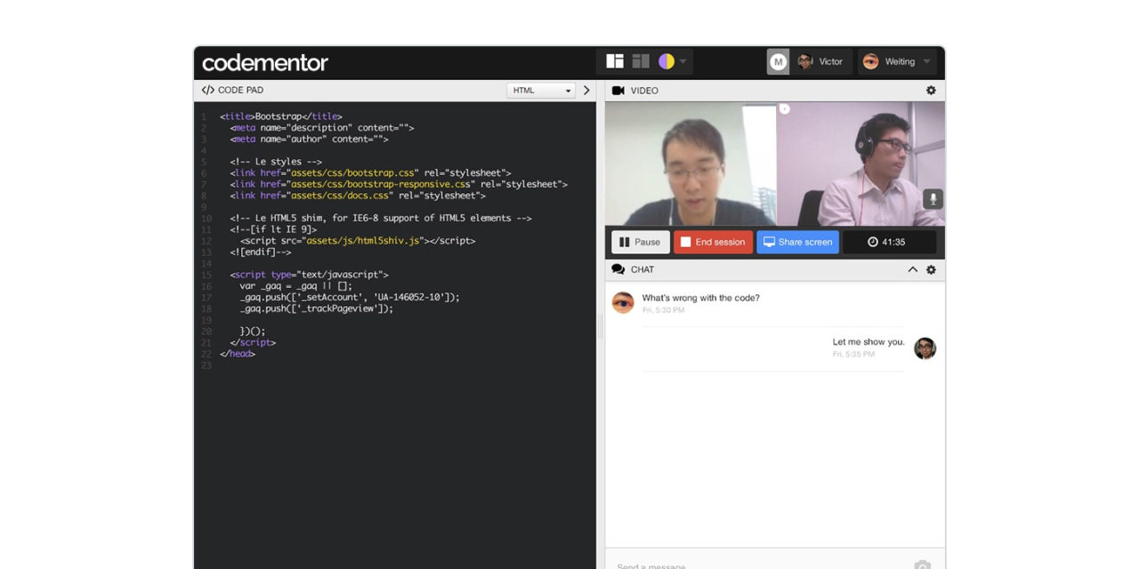
Task: Open Chat panel settings gear
Action: [931, 269]
